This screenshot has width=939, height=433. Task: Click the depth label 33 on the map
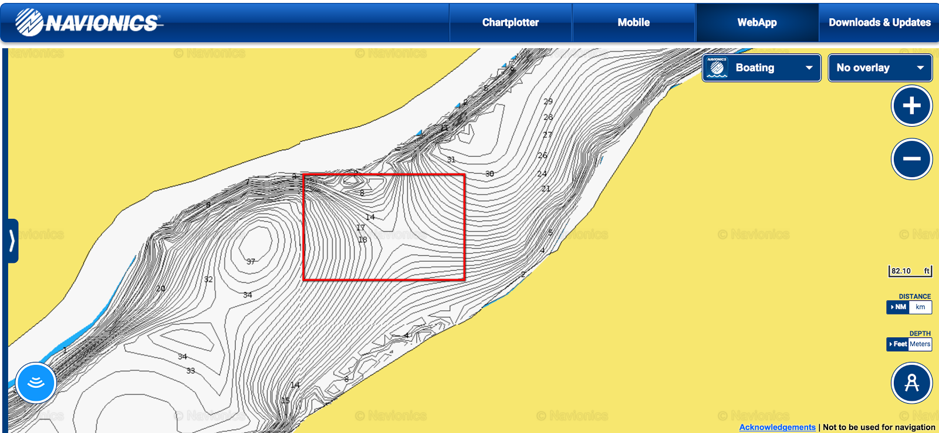click(x=191, y=371)
